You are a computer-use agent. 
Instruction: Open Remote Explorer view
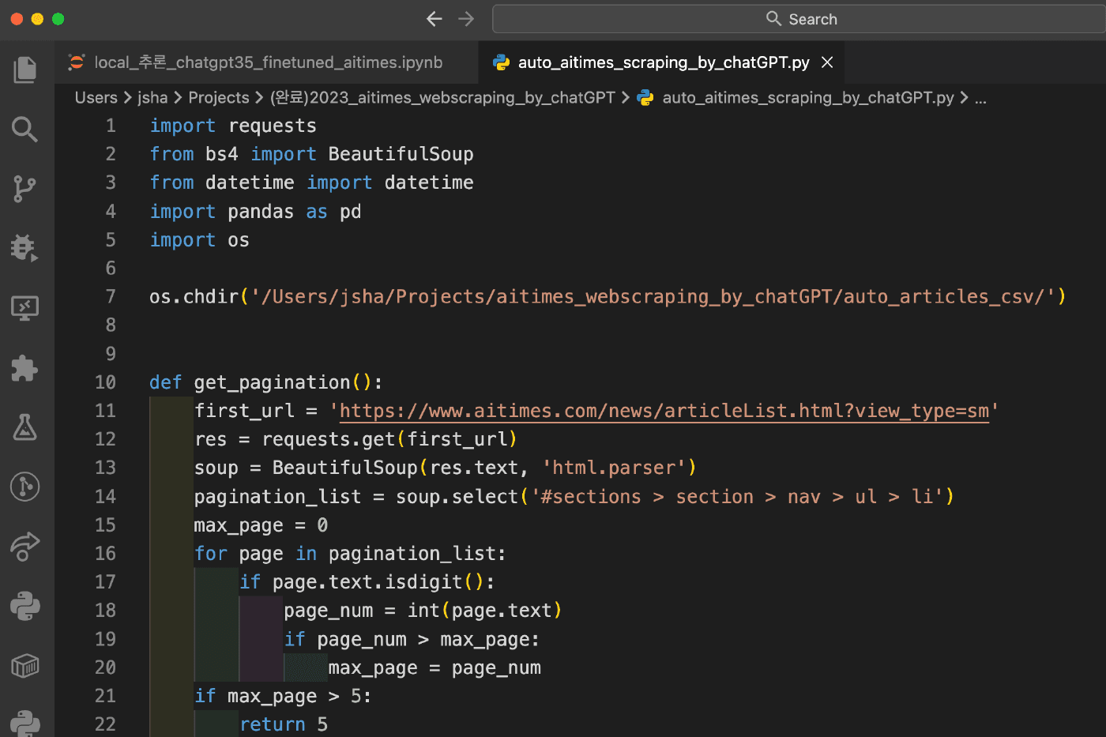click(x=25, y=308)
